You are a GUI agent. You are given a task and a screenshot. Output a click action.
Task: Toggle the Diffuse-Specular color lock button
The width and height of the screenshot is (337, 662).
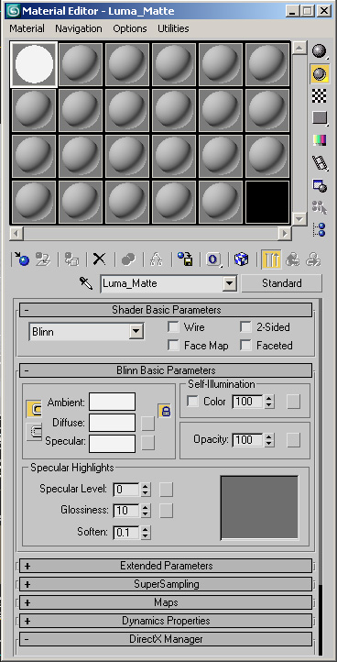coord(34,432)
